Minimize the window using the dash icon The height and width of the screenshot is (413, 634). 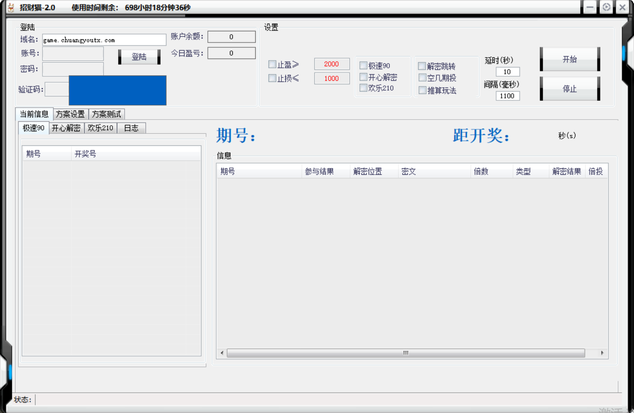coord(590,7)
